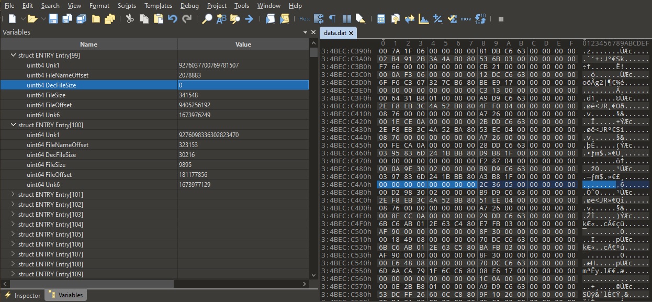Close the data.dat tab

351,33
